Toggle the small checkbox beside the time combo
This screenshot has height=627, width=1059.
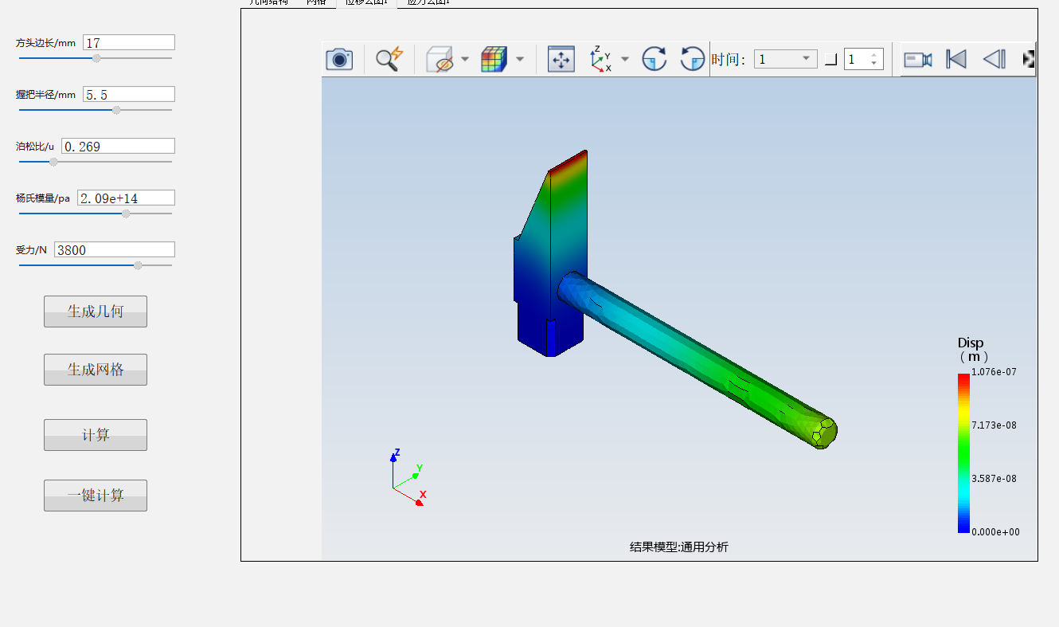[x=830, y=59]
